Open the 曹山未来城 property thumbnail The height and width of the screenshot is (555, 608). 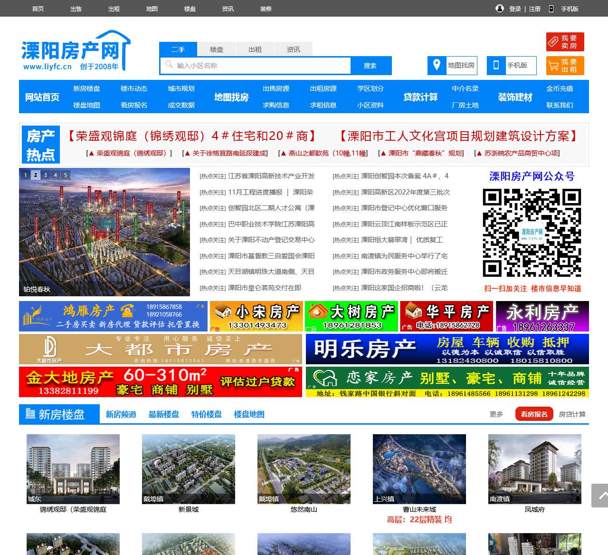pos(419,469)
